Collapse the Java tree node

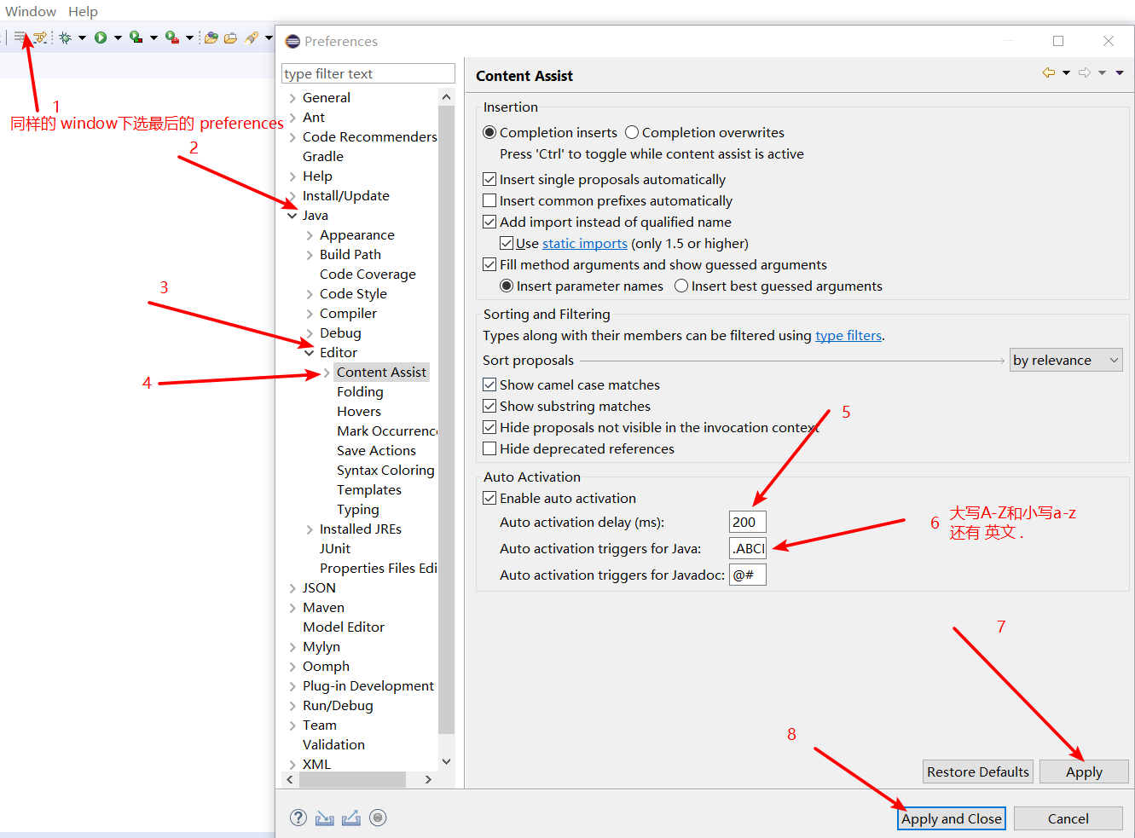pyautogui.click(x=292, y=215)
